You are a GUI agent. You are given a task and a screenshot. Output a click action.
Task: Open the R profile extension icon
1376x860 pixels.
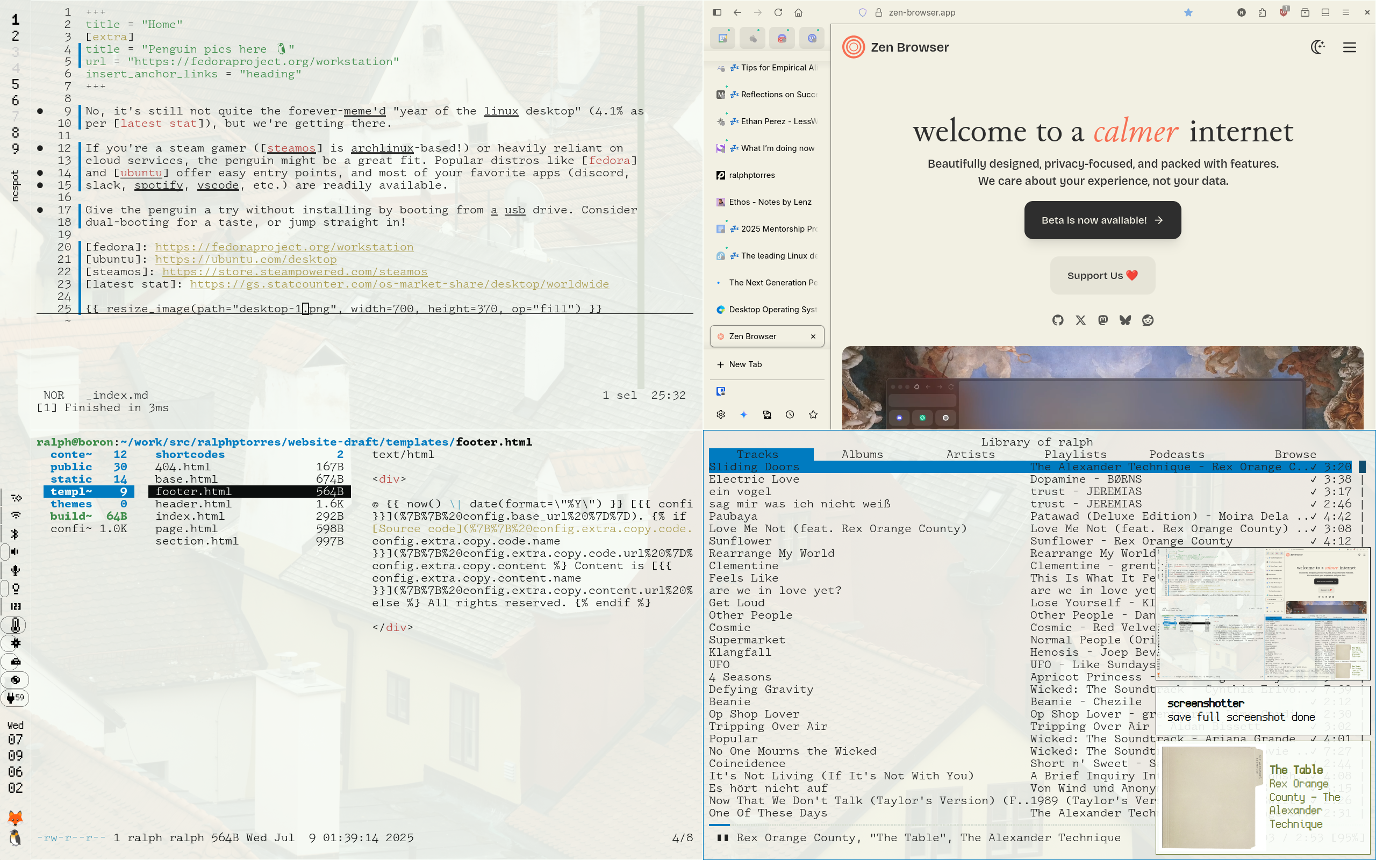coord(1242,12)
